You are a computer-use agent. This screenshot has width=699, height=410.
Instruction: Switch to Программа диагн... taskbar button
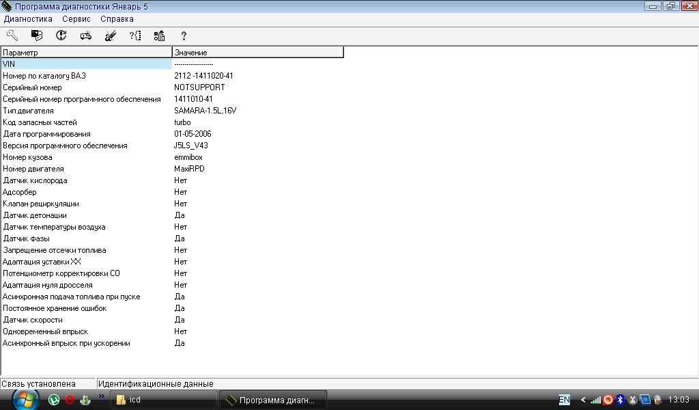tap(273, 400)
